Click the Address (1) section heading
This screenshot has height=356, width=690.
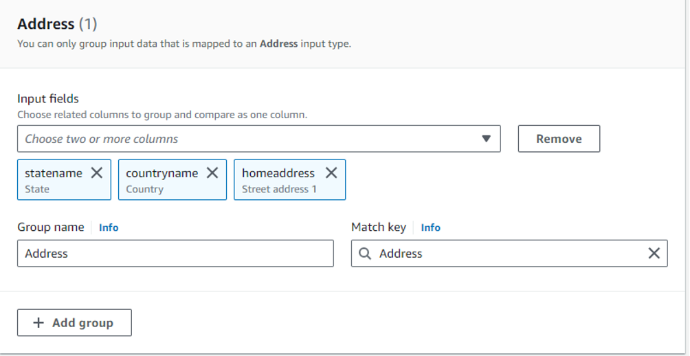(57, 24)
